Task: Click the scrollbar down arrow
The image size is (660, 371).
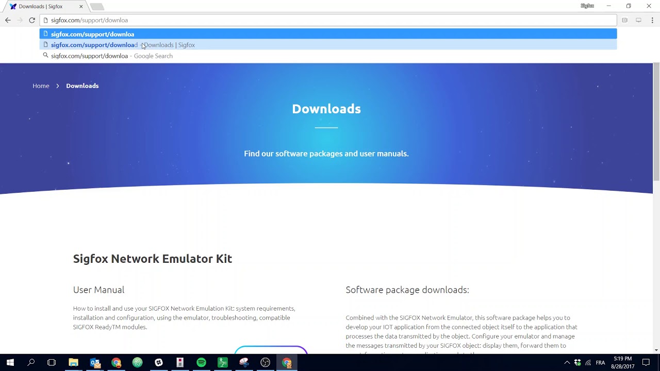Action: 656,350
